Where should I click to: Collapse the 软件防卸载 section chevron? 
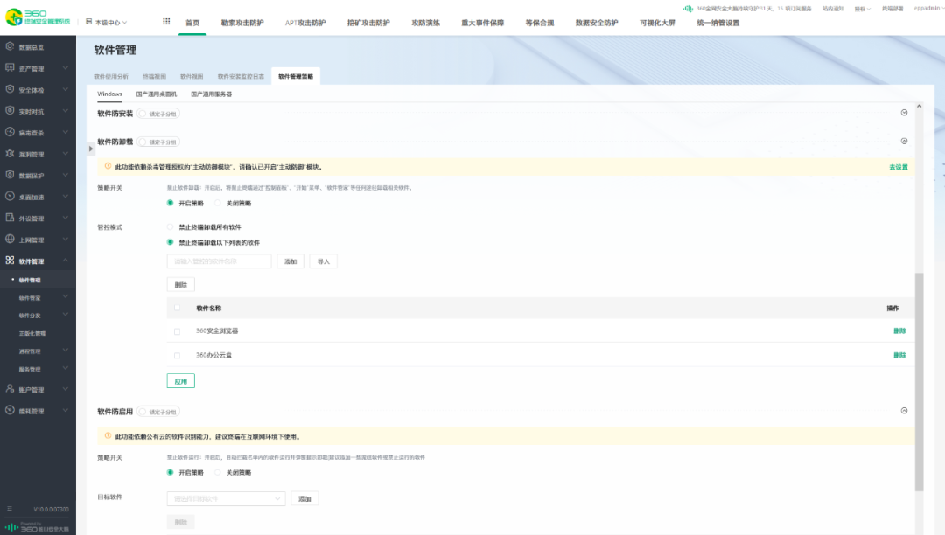(x=905, y=141)
